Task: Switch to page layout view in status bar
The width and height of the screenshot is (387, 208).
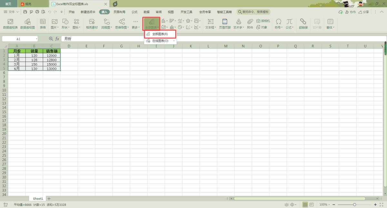Action: 312,205
